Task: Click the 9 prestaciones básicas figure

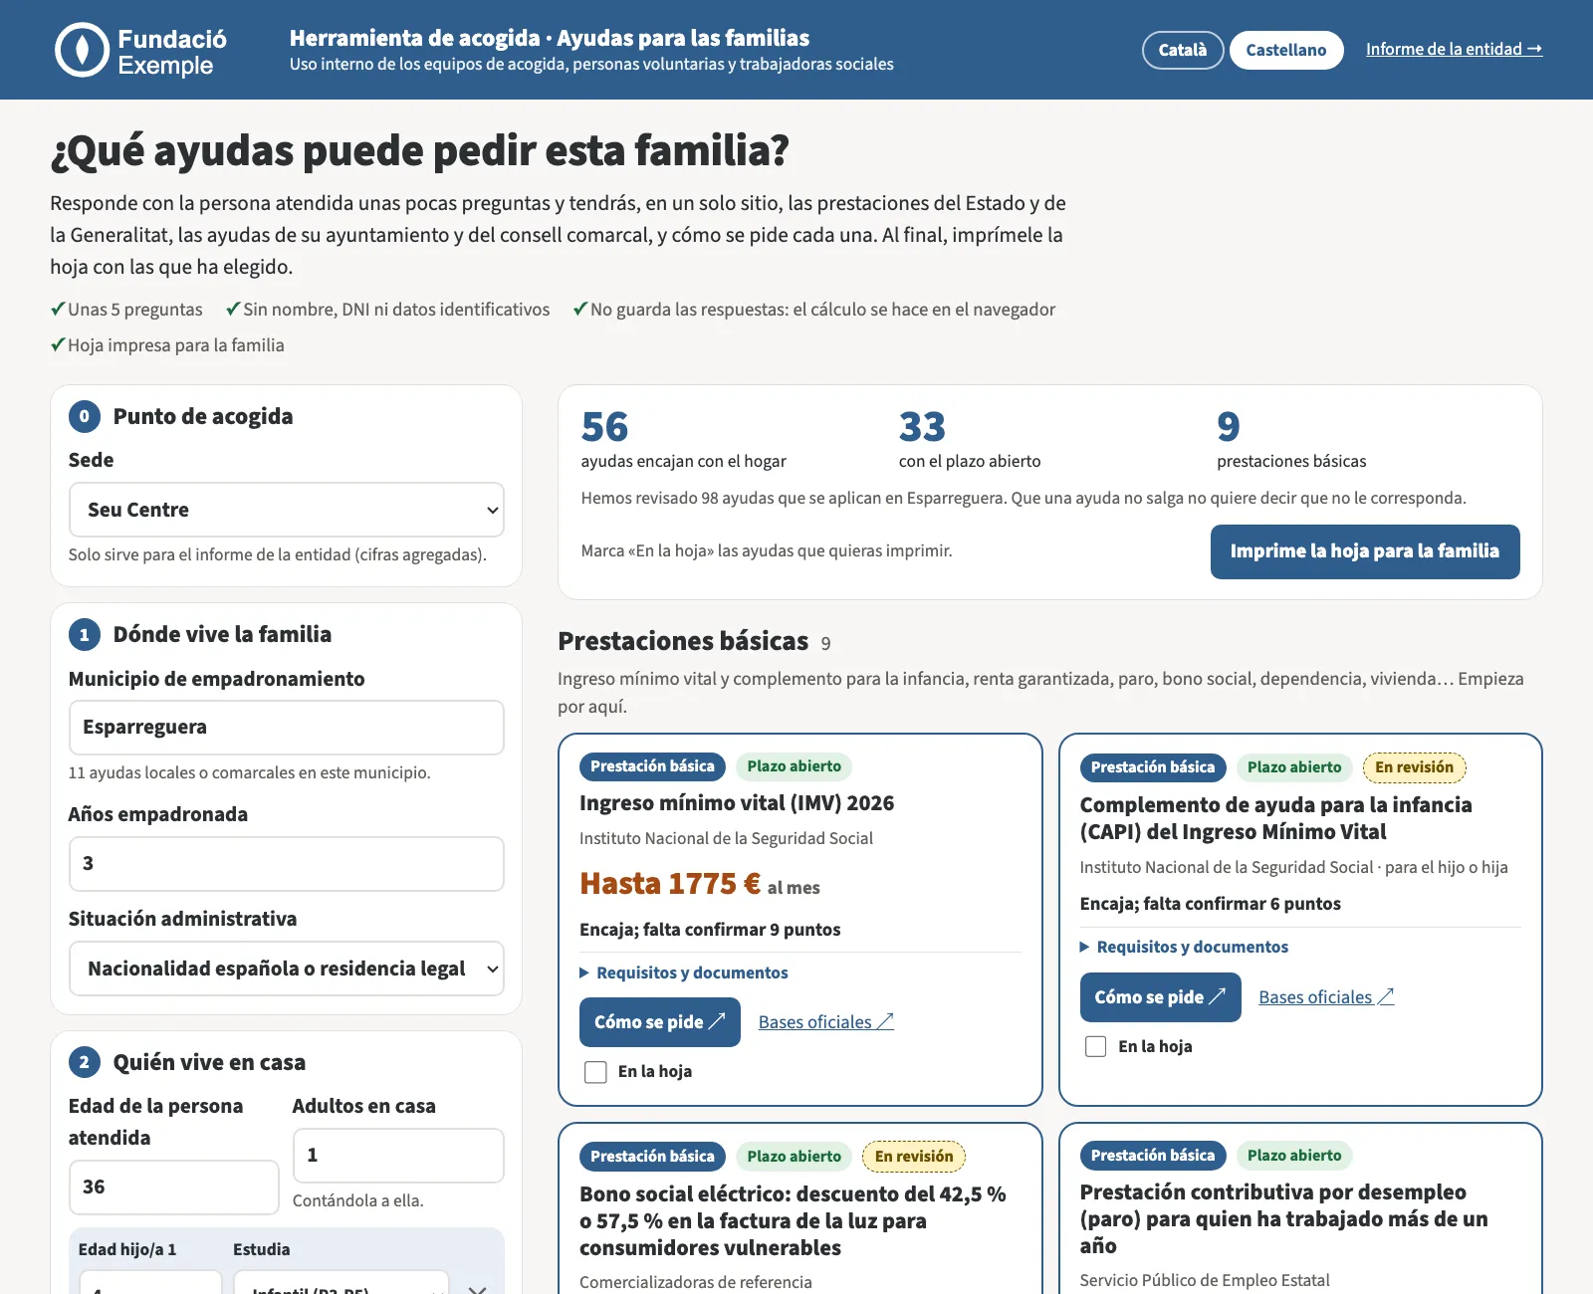Action: coord(1228,427)
